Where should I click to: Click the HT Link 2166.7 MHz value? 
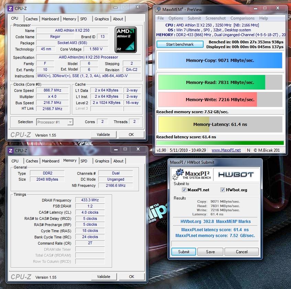52,109
